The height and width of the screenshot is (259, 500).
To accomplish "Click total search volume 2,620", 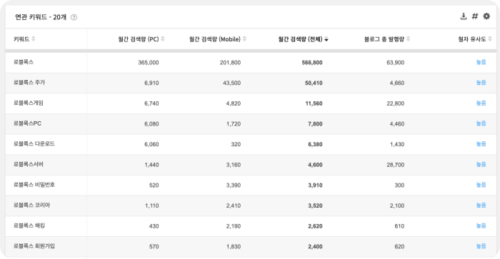I will pos(316,226).
